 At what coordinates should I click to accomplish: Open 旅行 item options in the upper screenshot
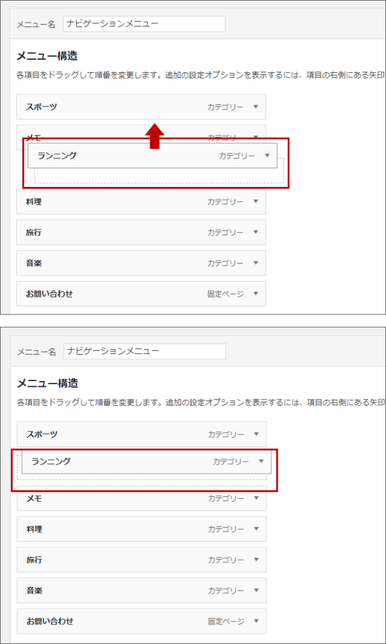255,232
